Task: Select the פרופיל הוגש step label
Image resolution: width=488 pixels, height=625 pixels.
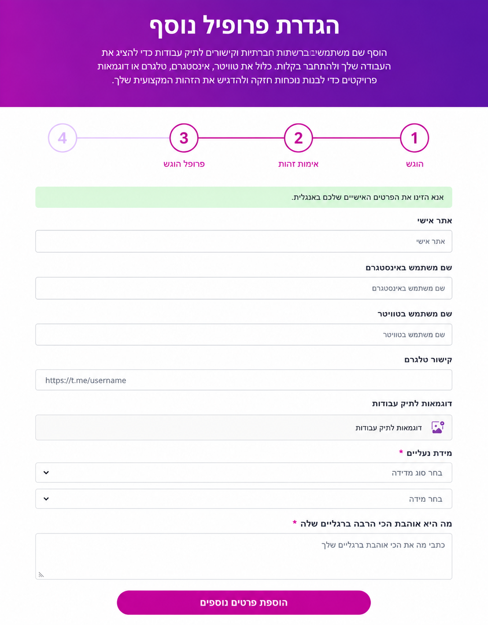Action: (184, 164)
